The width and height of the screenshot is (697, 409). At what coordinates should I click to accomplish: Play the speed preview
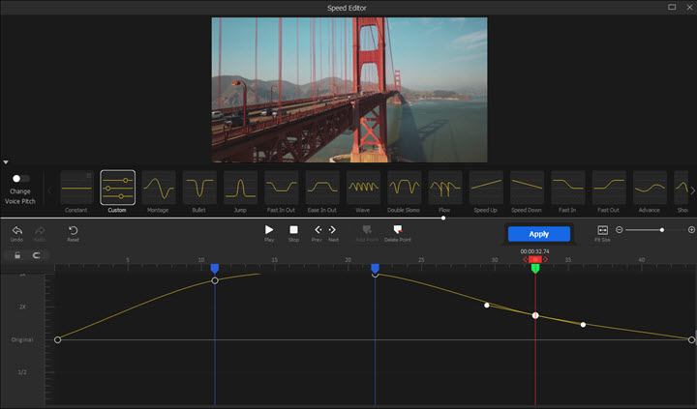tap(269, 230)
